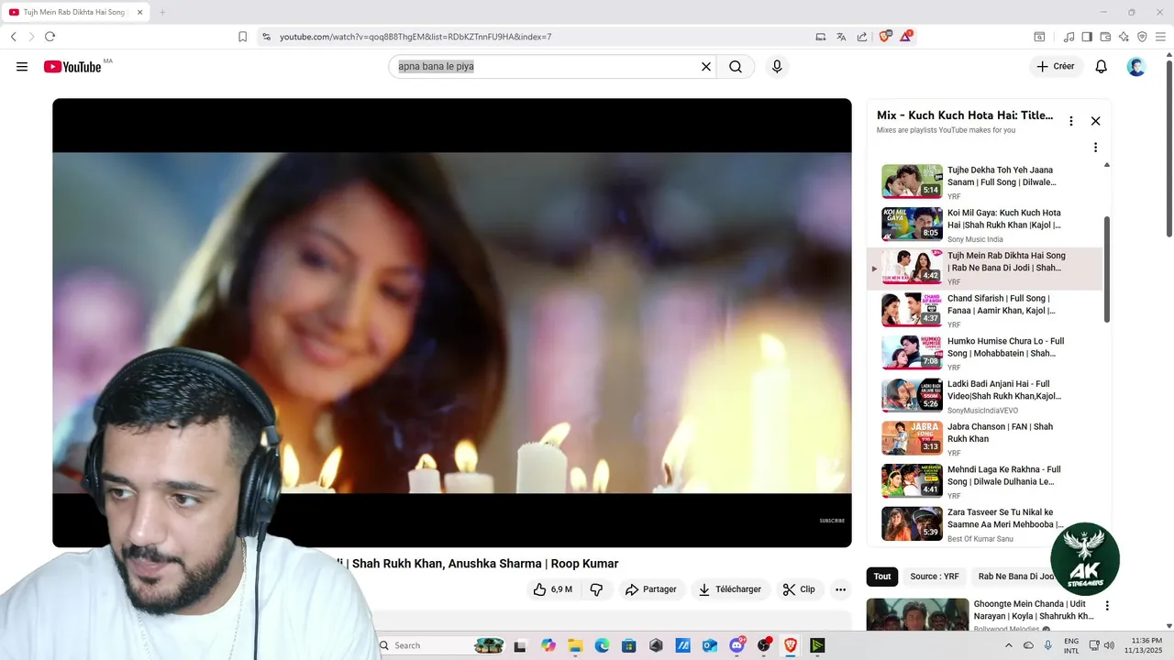This screenshot has height=660, width=1174.
Task: Bookmark this page in the address bar
Action: (242, 37)
